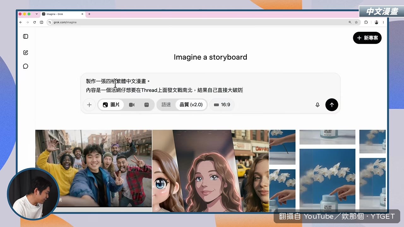Go back with browser back arrow
Viewport: 404px width, 227px height.
pos(21,22)
